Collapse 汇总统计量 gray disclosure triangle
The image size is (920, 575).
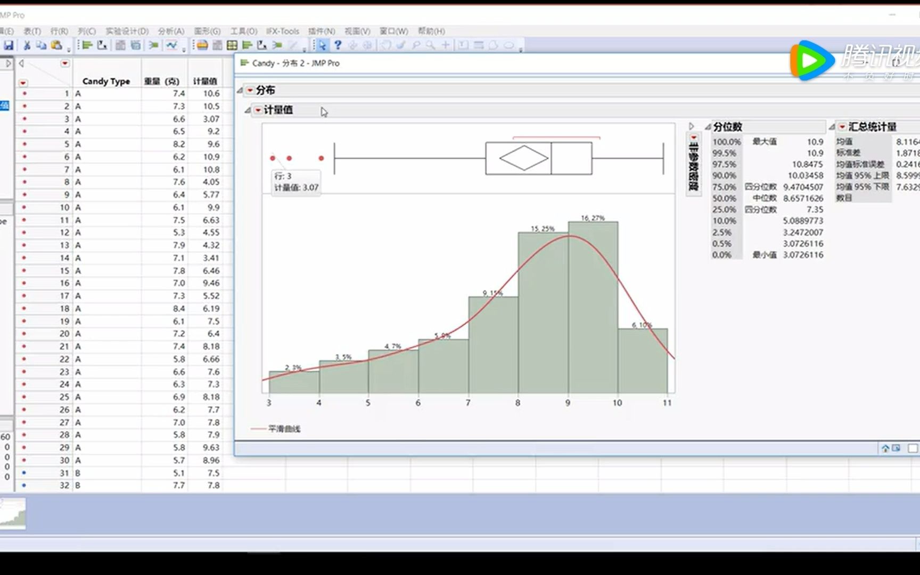[831, 127]
